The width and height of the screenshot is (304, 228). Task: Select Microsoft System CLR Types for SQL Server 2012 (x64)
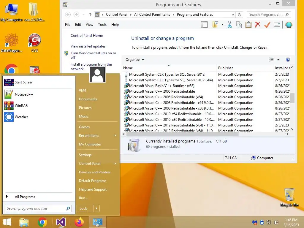(171, 80)
